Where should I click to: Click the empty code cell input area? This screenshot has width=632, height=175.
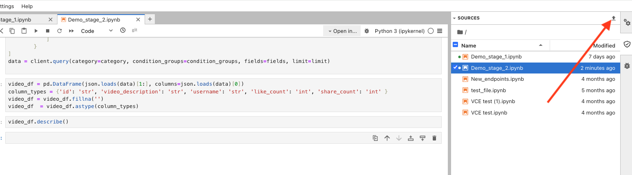[183, 138]
